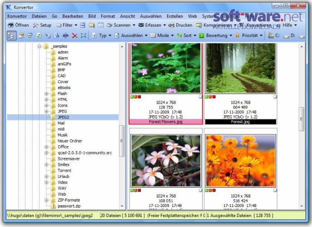Select the Urlaub folder in tree
Screen dimensions: 312x227
pos(64,177)
